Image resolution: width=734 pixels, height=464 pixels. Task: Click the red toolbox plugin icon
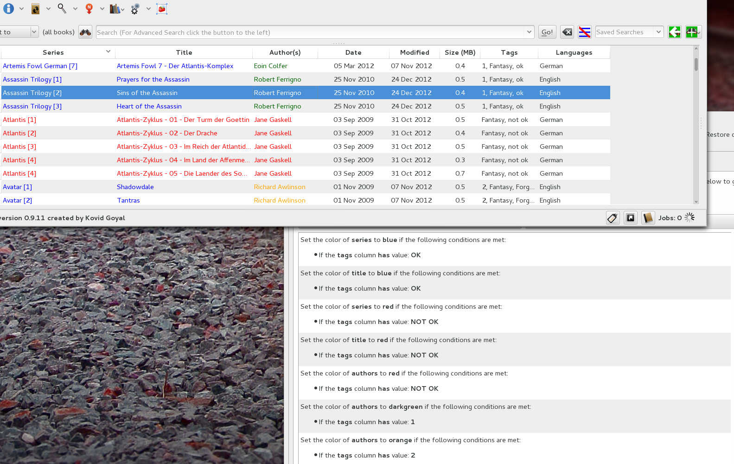[x=162, y=8]
